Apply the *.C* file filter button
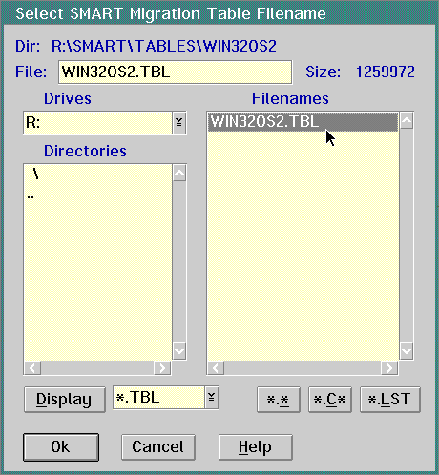 pyautogui.click(x=330, y=400)
